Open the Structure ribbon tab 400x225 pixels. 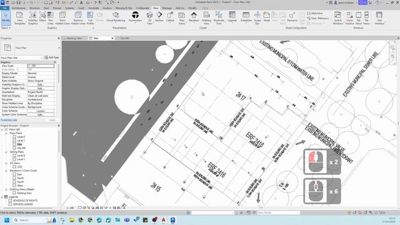[x=34, y=8]
